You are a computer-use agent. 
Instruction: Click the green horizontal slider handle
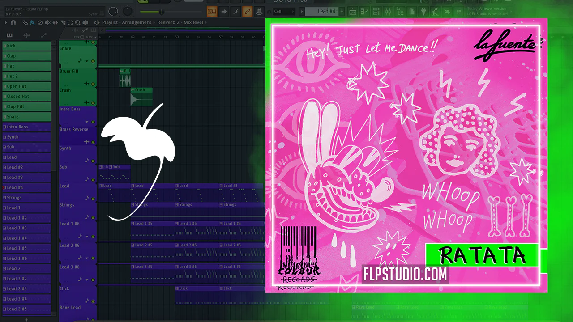tap(162, 12)
